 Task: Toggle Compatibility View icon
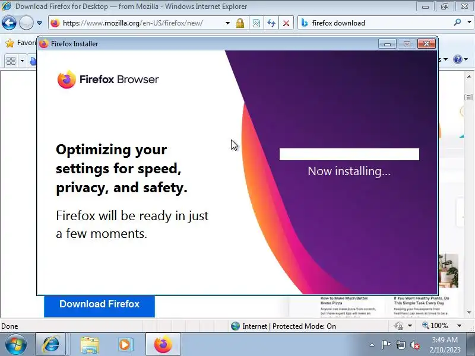coord(256,23)
